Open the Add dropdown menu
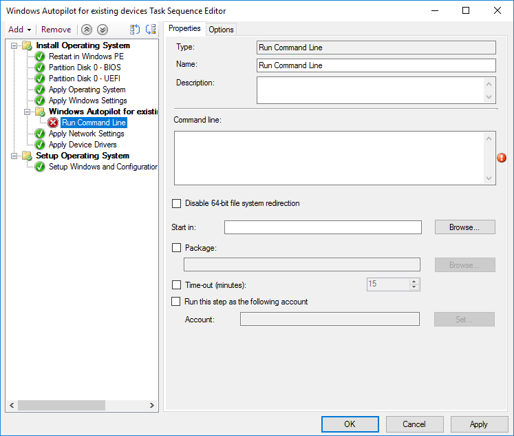 (20, 30)
